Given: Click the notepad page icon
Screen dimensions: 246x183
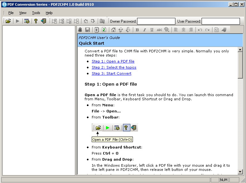Looking at the screenshot, I should [x=96, y=30].
